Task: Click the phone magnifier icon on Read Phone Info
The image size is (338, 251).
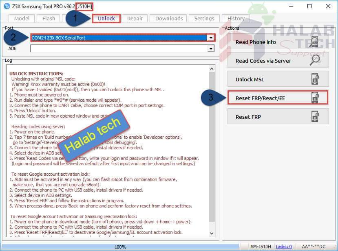Action: pos(314,42)
